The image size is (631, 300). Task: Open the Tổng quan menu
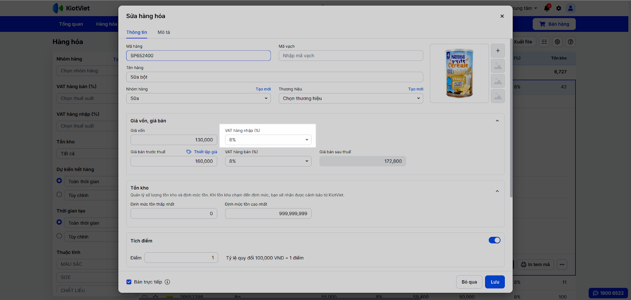point(71,24)
